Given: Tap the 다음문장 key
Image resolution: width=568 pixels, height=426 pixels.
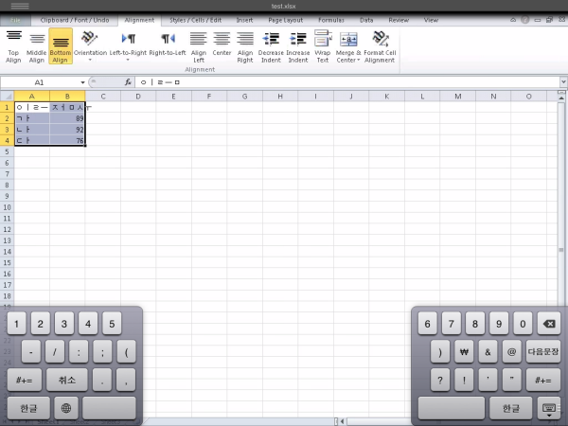Looking at the screenshot, I should (543, 352).
